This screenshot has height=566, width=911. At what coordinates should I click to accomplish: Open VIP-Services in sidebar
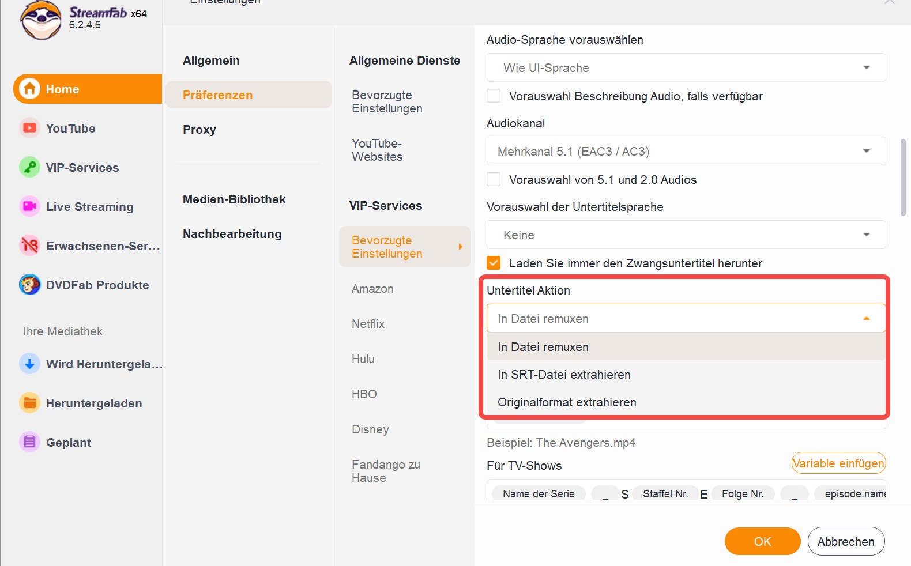click(82, 167)
